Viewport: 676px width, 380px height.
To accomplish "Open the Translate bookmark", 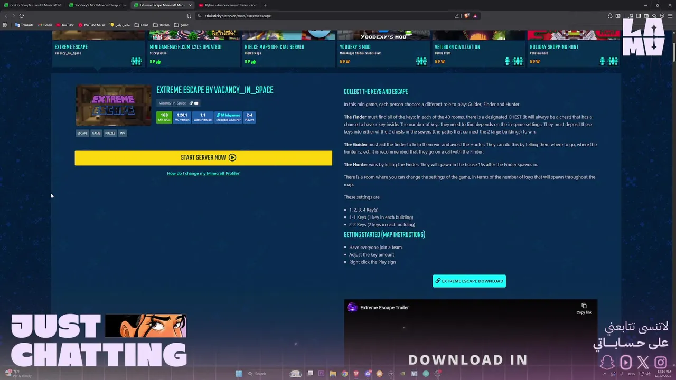I will coord(25,25).
